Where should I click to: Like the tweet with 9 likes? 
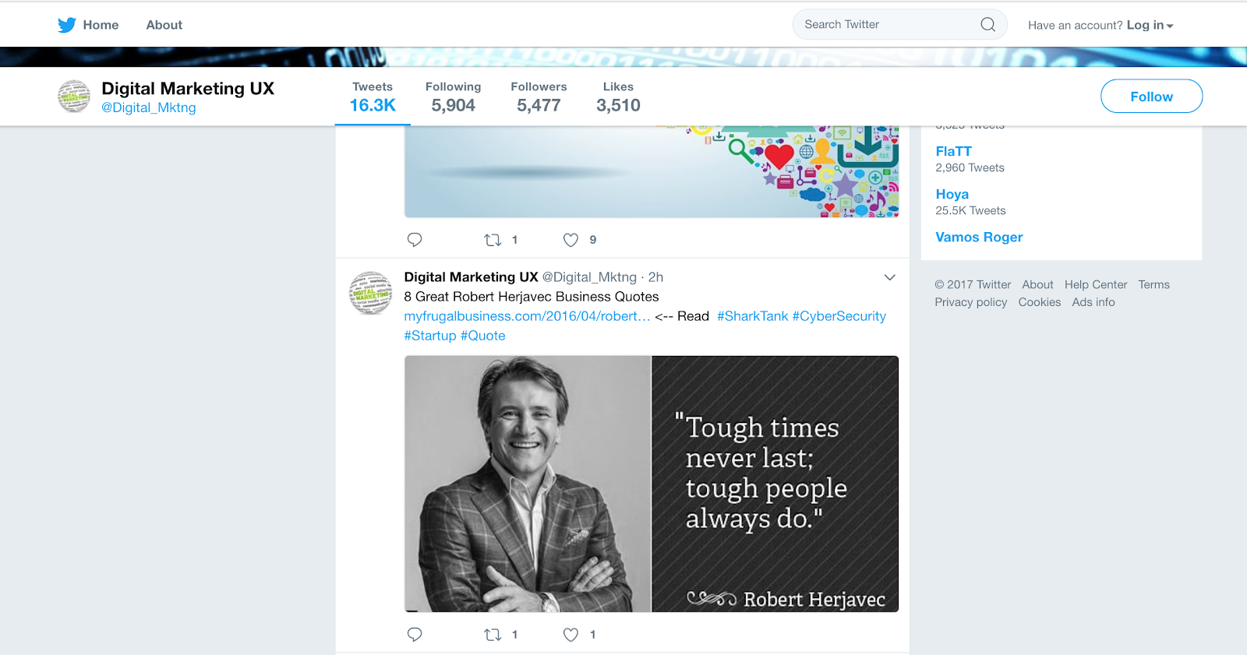point(571,240)
